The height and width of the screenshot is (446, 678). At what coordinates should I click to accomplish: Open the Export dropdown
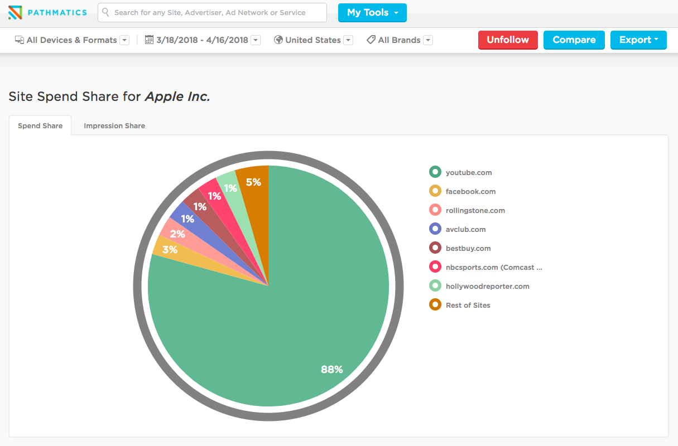click(x=638, y=40)
